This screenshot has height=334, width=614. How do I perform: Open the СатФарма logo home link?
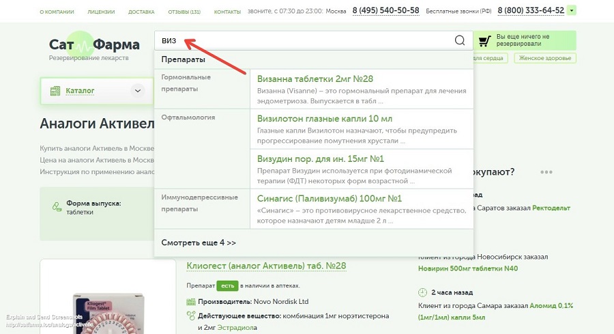coord(94,46)
